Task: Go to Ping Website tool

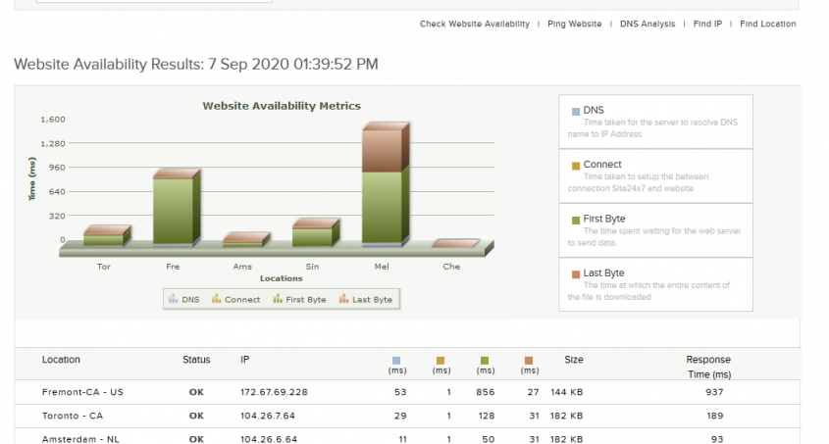Action: [574, 24]
